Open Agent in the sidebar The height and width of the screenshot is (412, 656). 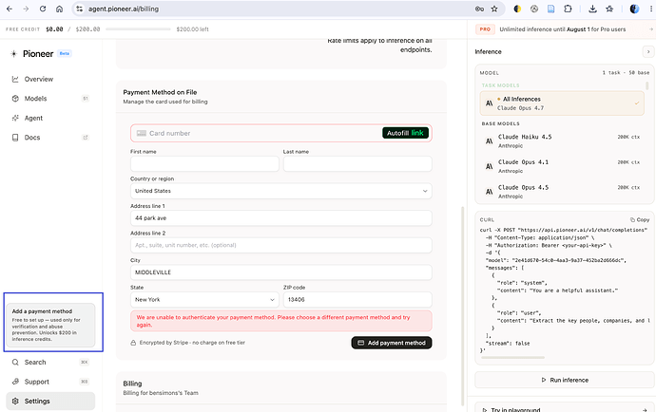[50, 119]
